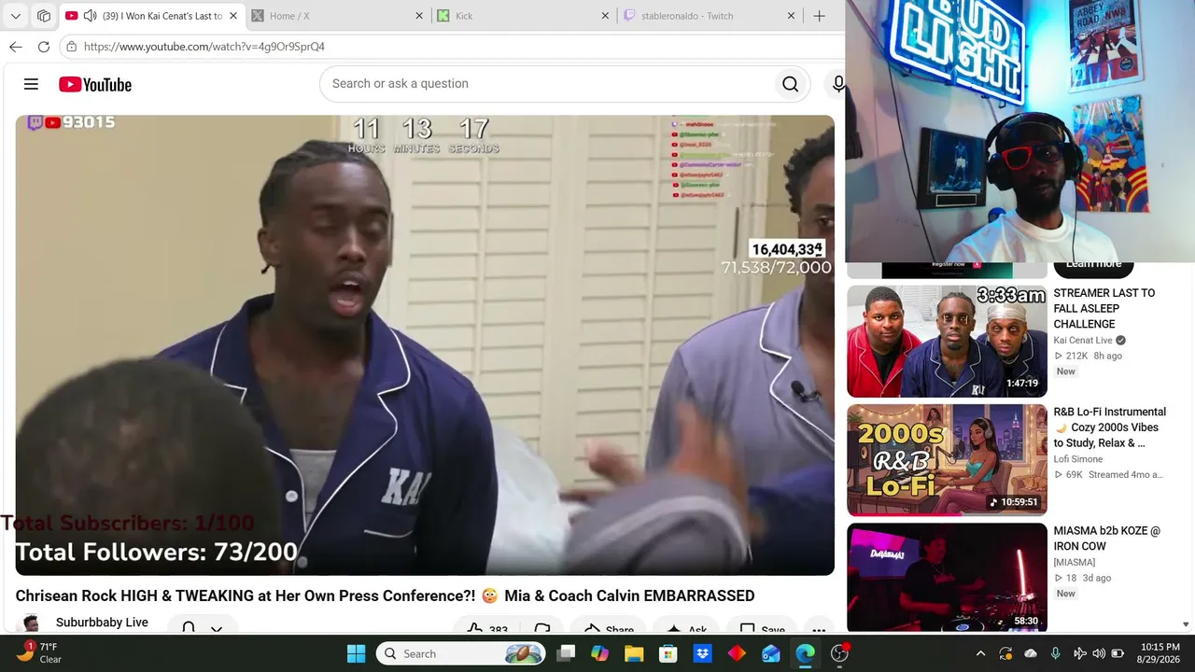Open Lofi Simone channel name
Image resolution: width=1195 pixels, height=672 pixels.
coord(1078,459)
